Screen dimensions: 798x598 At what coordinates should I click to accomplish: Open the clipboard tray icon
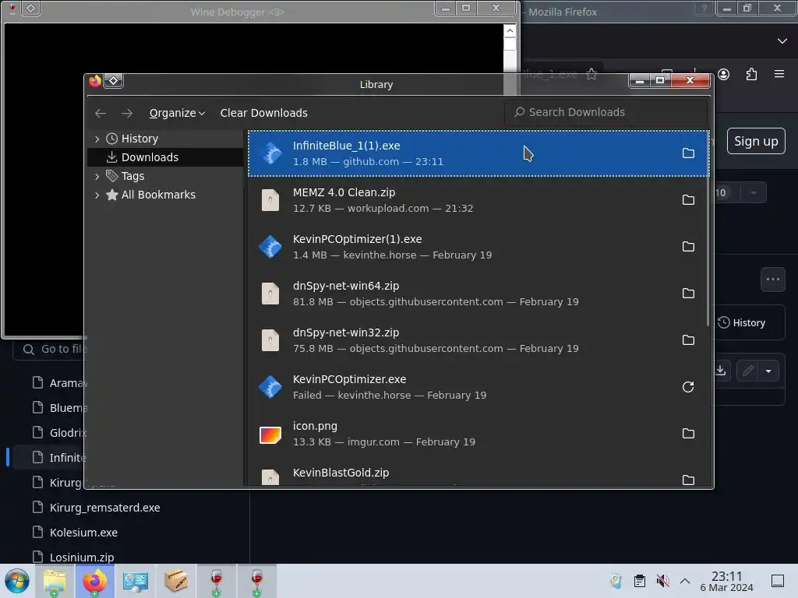[640, 581]
